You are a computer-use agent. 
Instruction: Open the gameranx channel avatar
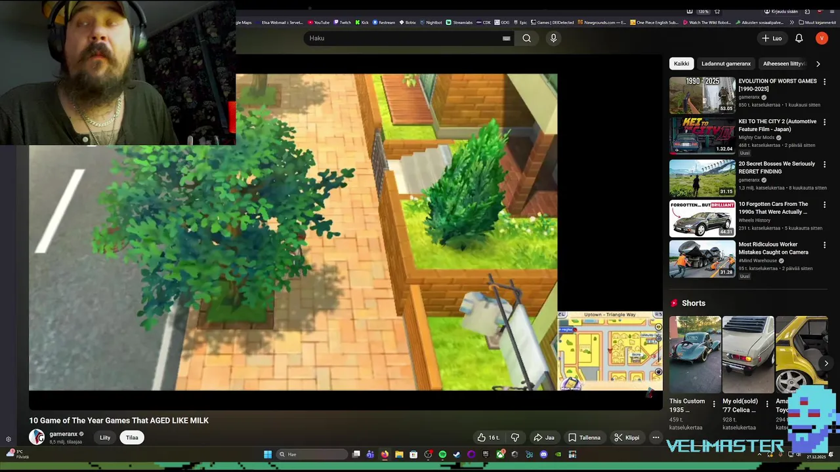[37, 437]
